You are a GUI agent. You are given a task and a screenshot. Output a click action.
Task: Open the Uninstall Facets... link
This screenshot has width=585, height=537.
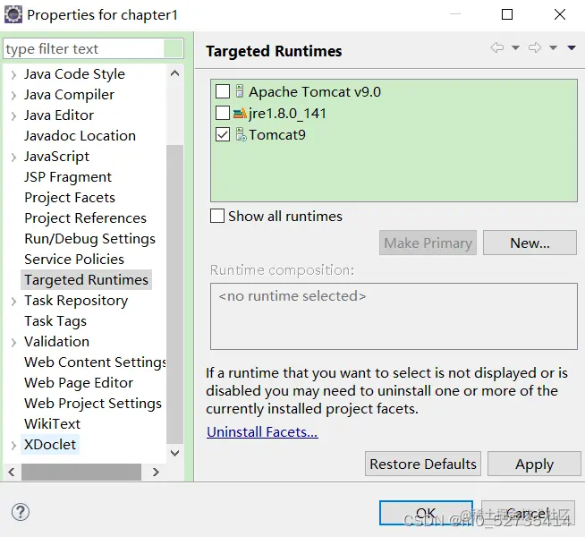click(x=262, y=432)
